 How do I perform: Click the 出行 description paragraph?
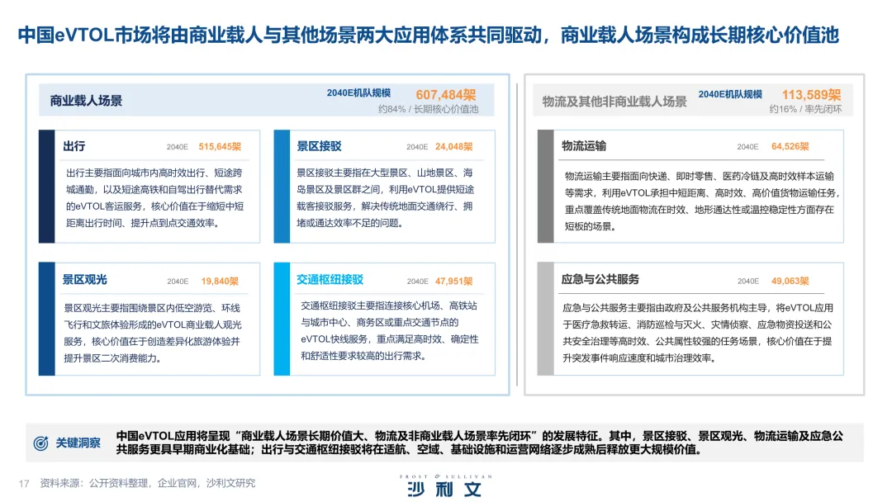click(154, 198)
